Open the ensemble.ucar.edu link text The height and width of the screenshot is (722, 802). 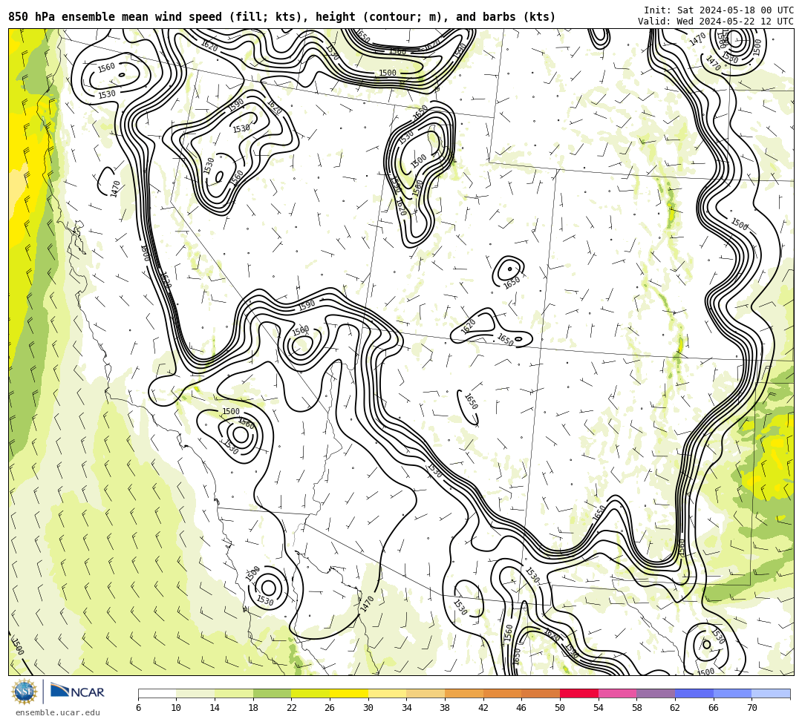[x=57, y=712]
